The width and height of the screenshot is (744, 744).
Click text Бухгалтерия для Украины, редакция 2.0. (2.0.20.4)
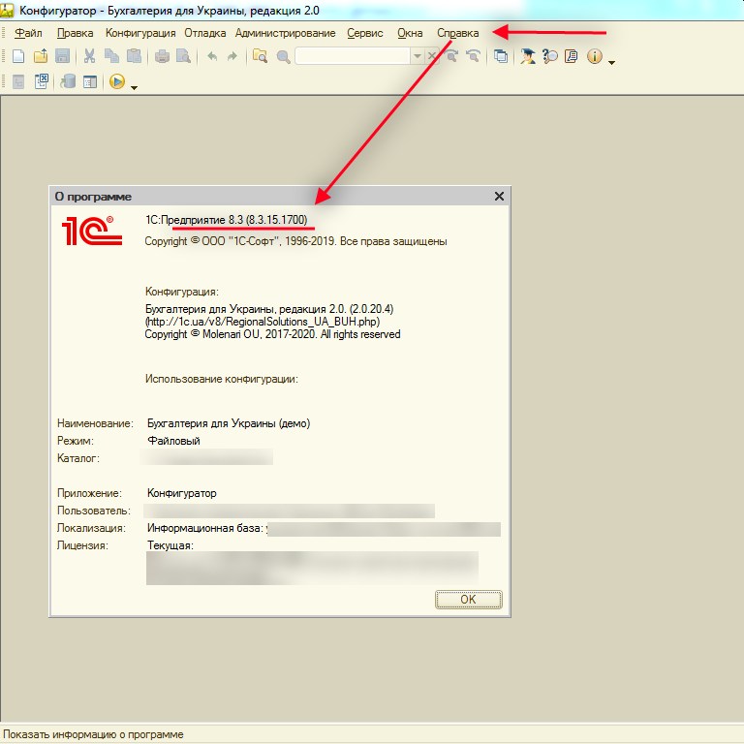click(269, 309)
